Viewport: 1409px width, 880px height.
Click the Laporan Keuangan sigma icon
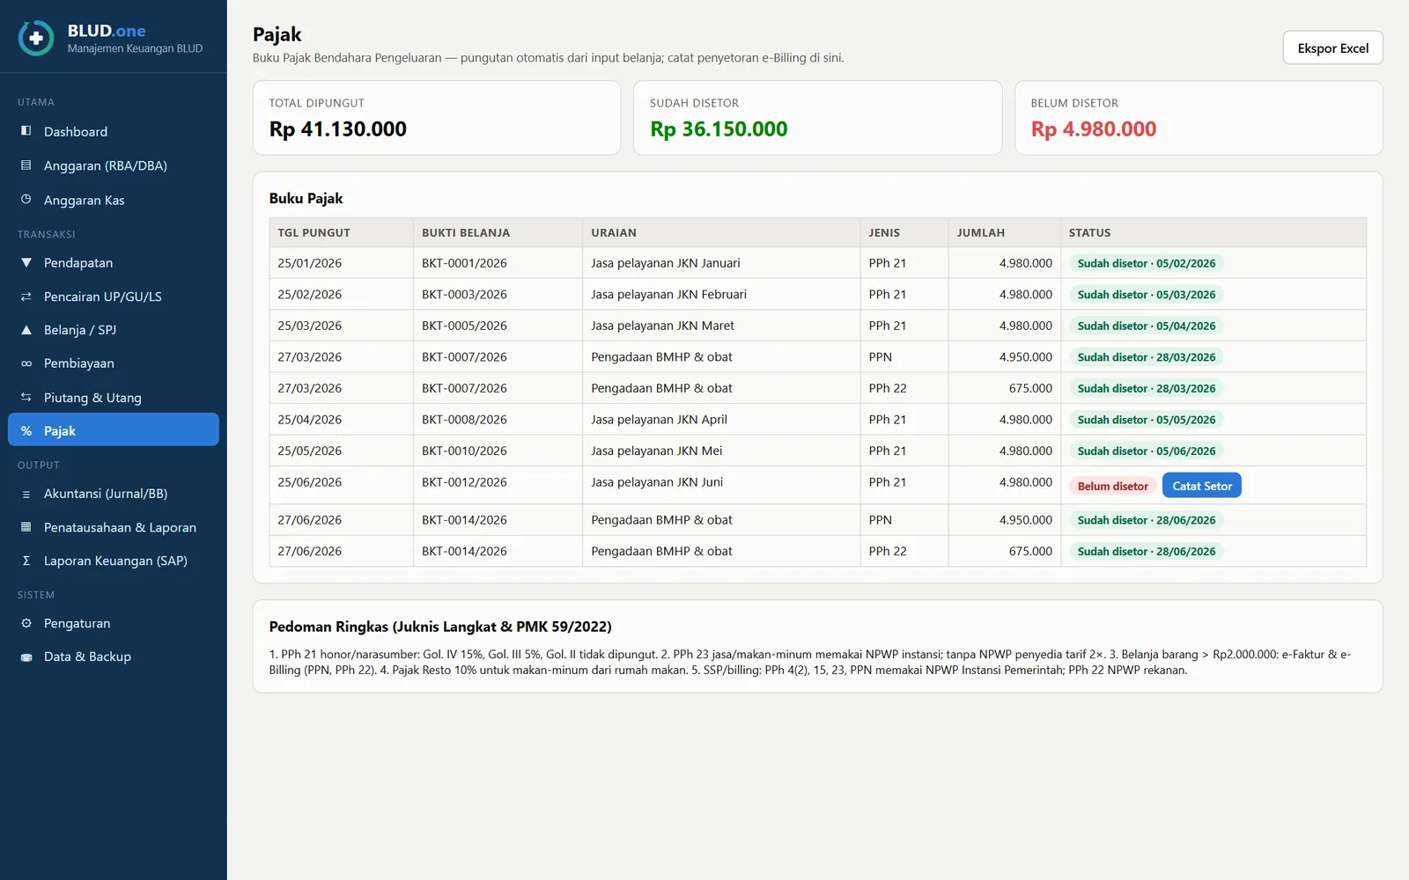tap(26, 561)
